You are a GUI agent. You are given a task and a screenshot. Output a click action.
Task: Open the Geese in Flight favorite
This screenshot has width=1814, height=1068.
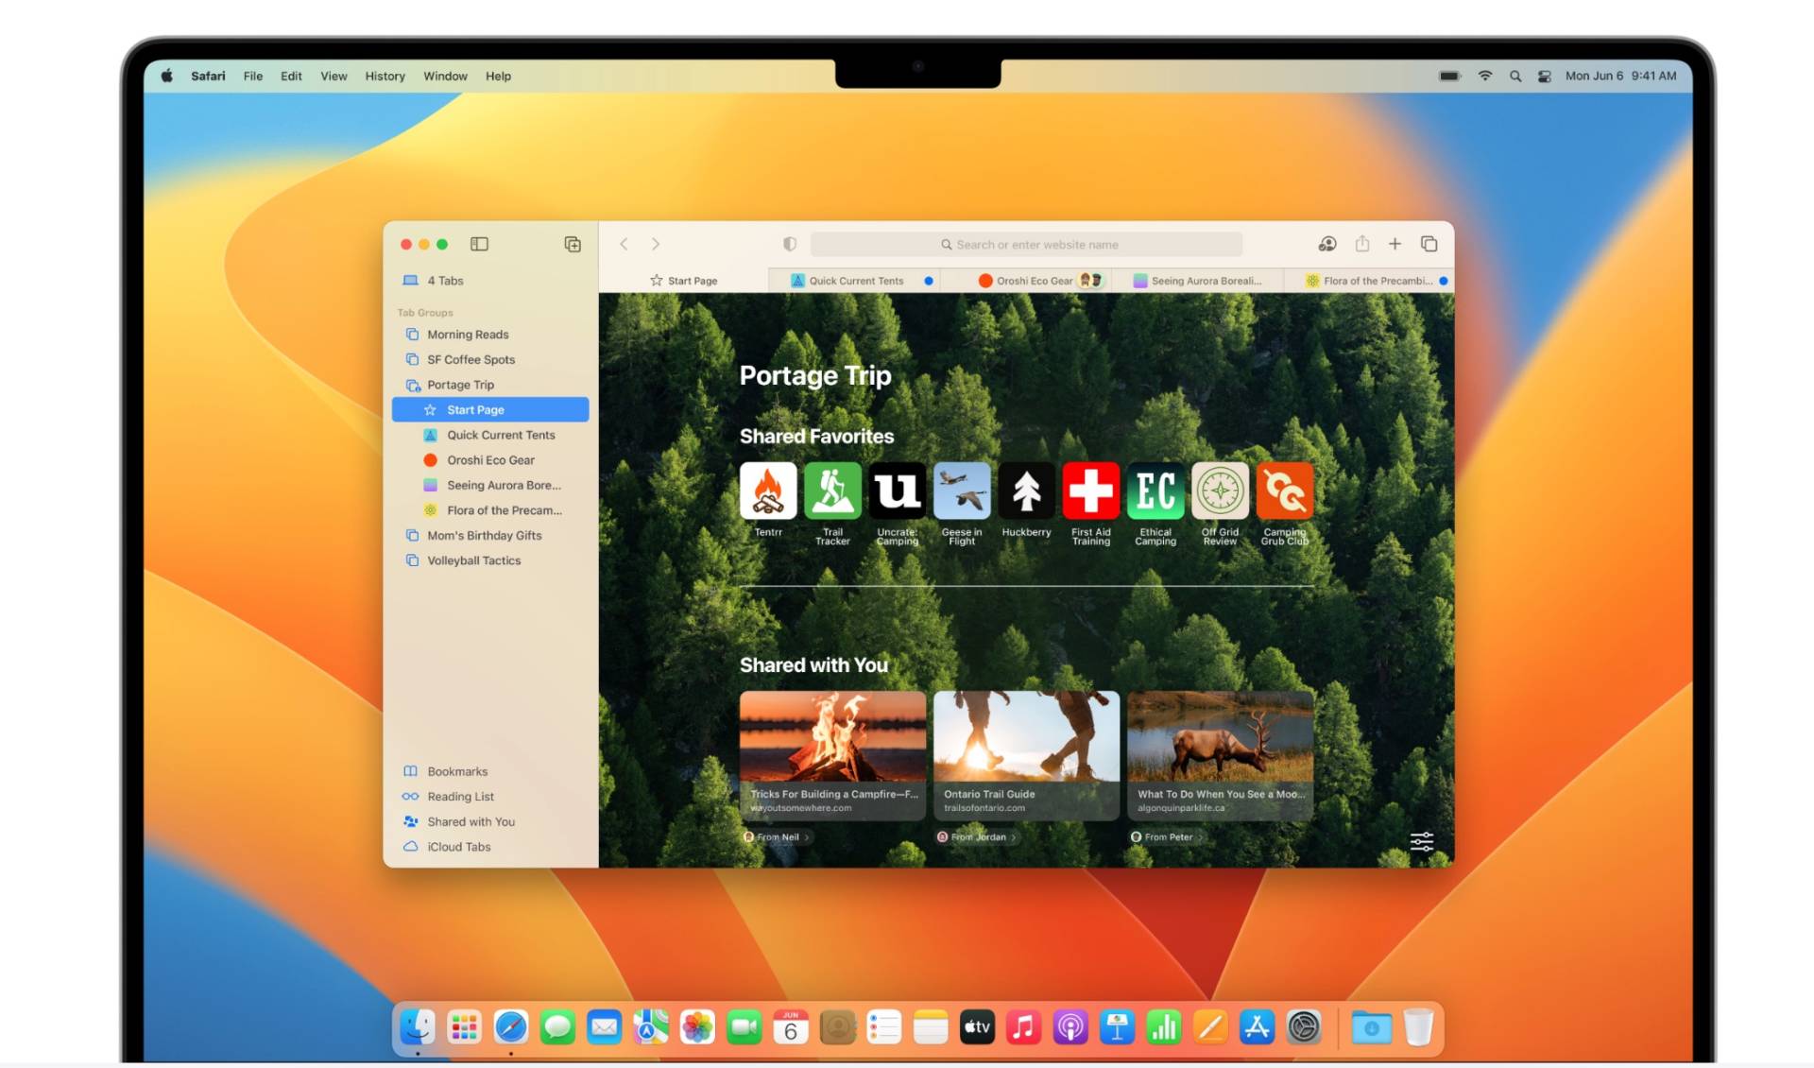point(962,491)
